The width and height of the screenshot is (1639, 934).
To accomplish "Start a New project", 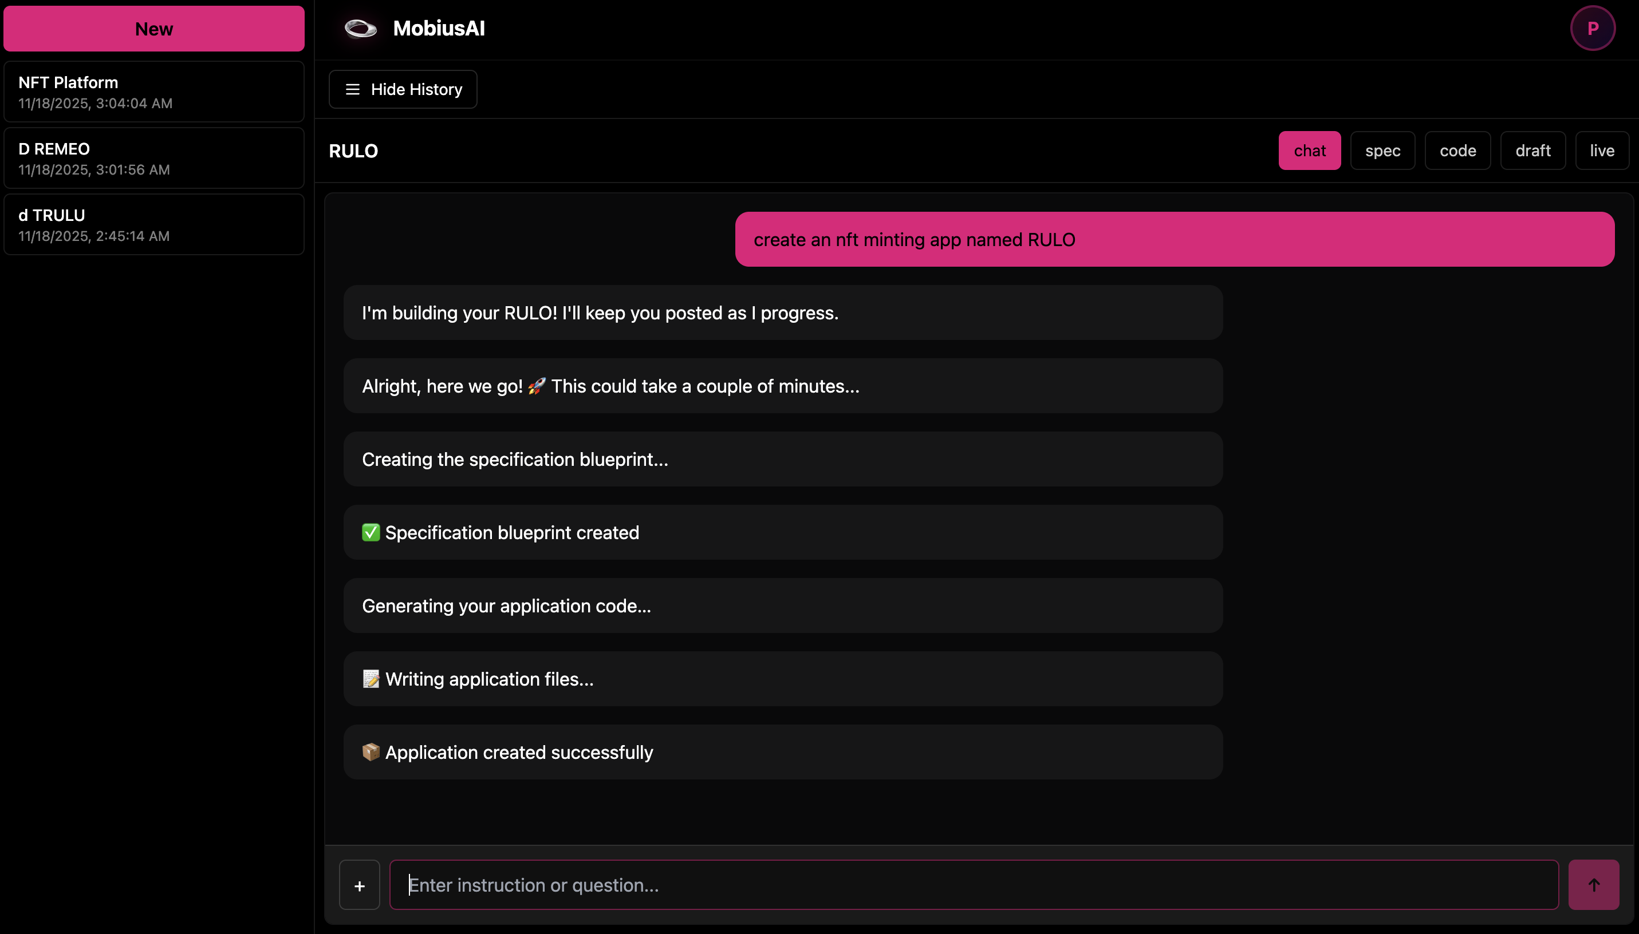I will pos(154,29).
